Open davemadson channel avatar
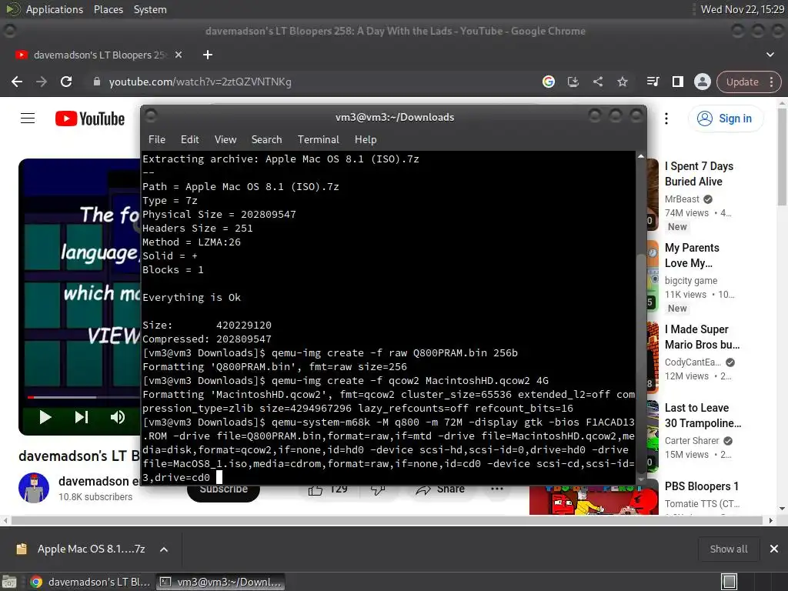 coord(34,488)
